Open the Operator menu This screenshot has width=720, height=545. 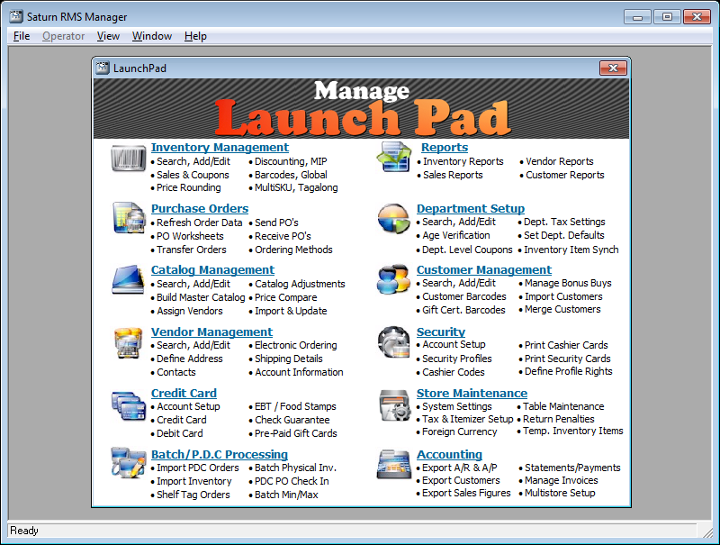click(63, 36)
